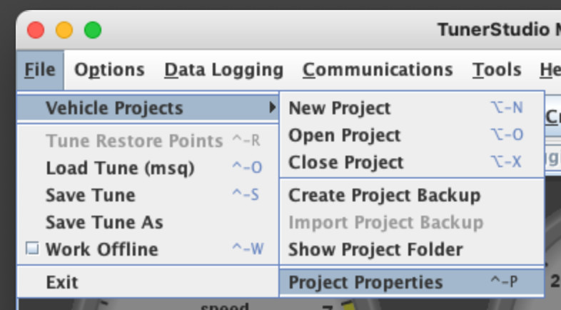The image size is (561, 310).
Task: Close Project from the submenu
Action: [x=345, y=163]
